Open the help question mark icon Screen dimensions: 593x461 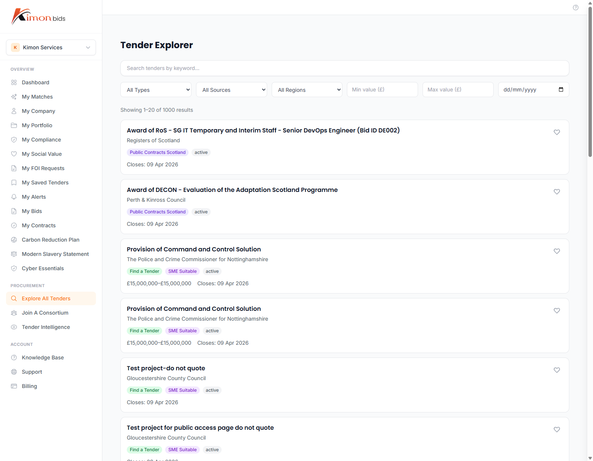tap(576, 8)
